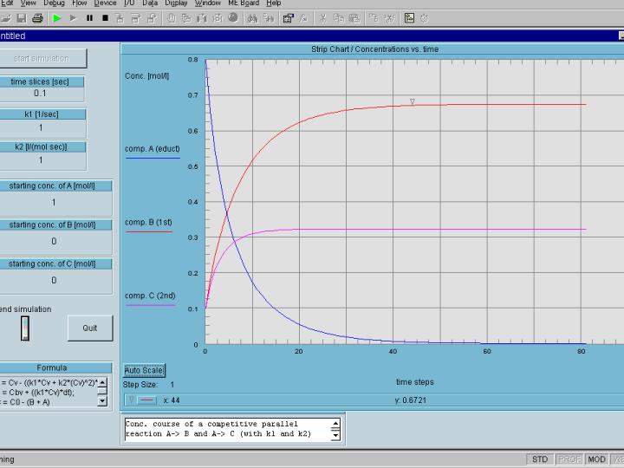Open the Debug menu
This screenshot has height=468, width=624.
pyautogui.click(x=54, y=3)
